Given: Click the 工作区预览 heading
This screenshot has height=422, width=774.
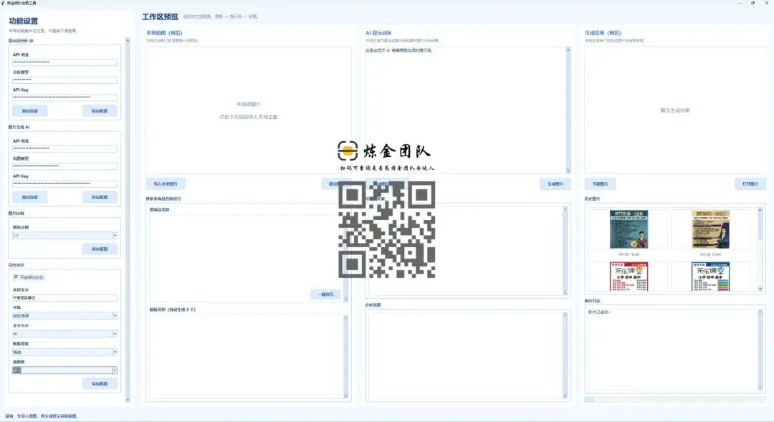Looking at the screenshot, I should [160, 16].
